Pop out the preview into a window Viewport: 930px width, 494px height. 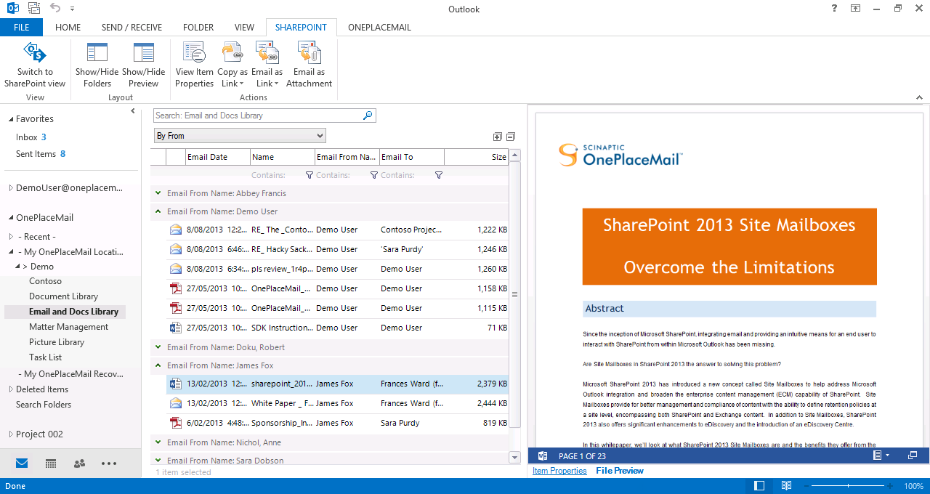913,455
